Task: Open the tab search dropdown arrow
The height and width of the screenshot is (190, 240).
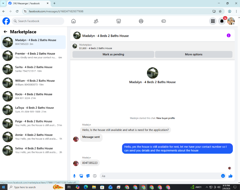Action: (x=3, y=3)
